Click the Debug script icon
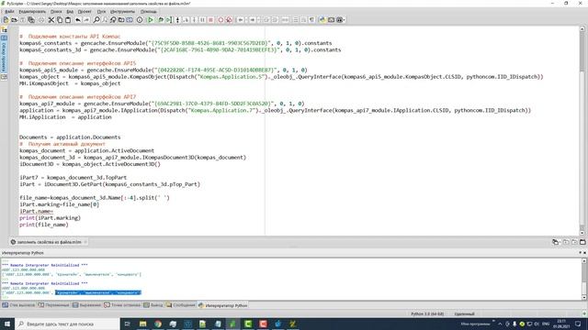Image resolution: width=588 pixels, height=330 pixels. click(x=161, y=20)
